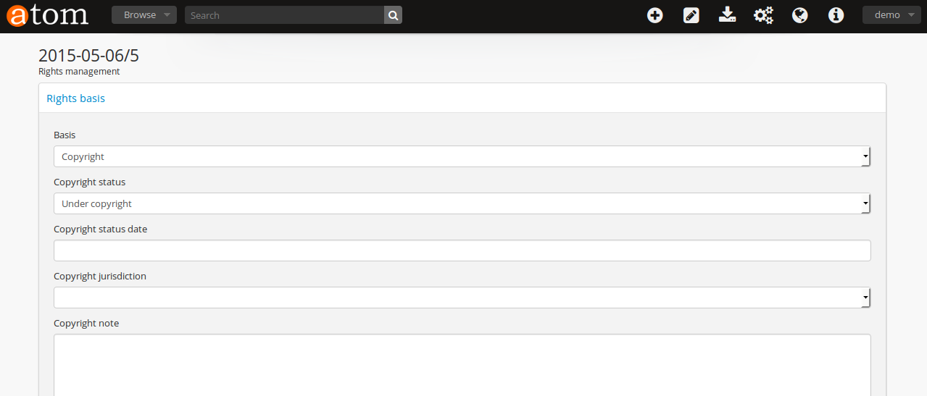Click the Copyright jurisdiction label

pos(100,277)
